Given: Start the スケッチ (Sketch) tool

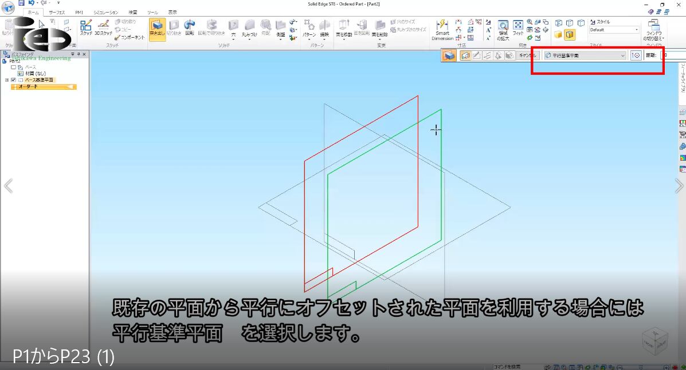Looking at the screenshot, I should coord(86,28).
